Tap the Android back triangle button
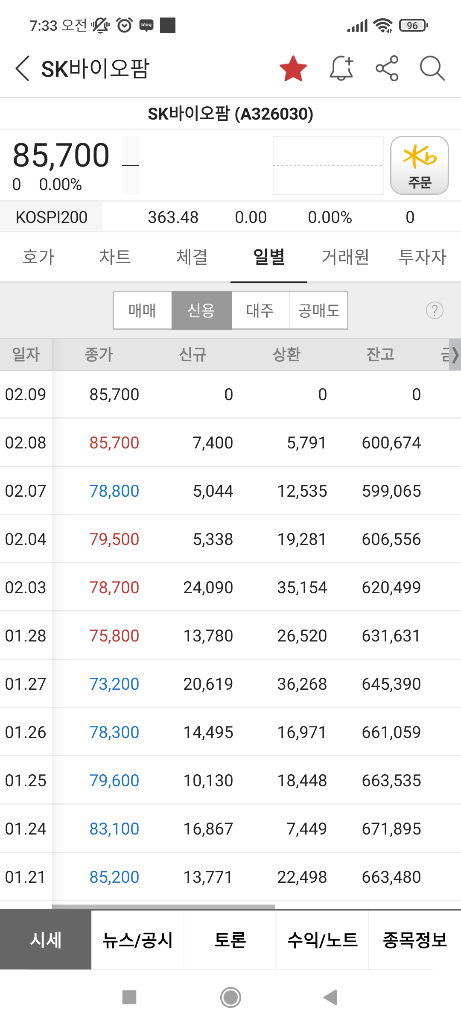The height and width of the screenshot is (1025, 461). coord(330,998)
